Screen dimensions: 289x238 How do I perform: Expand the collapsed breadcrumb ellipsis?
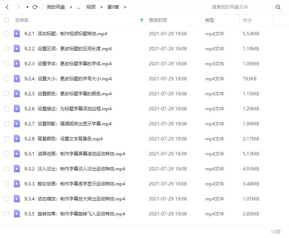pos(79,8)
